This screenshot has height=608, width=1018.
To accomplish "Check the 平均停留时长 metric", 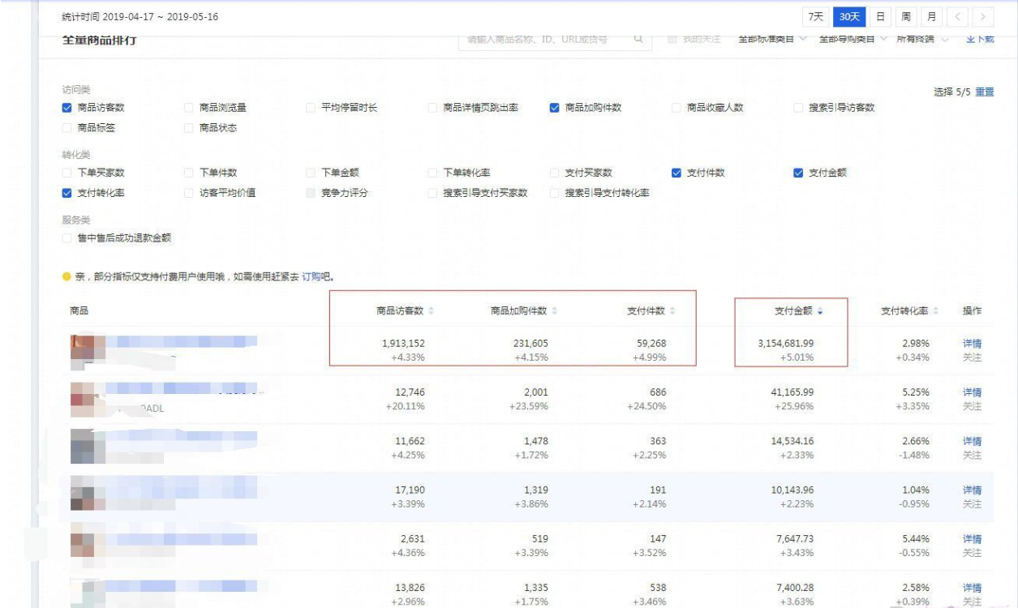I will click(311, 108).
